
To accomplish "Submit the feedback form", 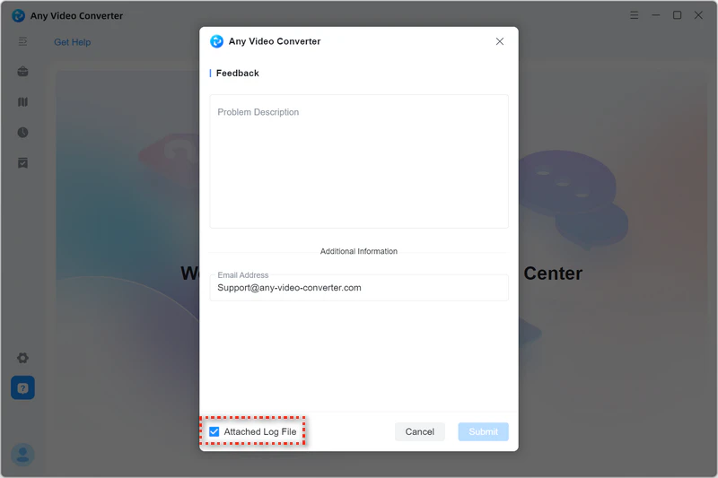I will tap(483, 431).
